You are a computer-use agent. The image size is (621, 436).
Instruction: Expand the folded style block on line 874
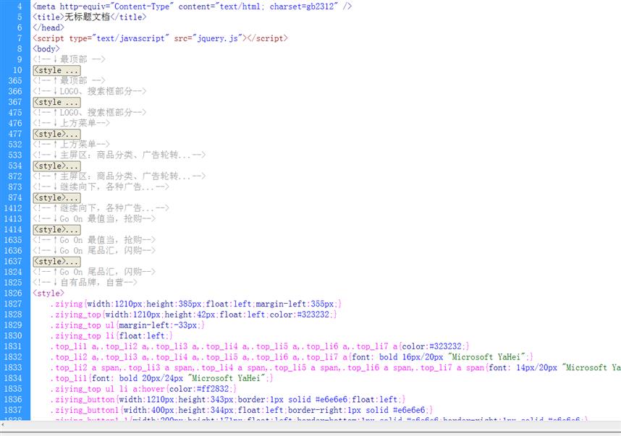coord(56,198)
